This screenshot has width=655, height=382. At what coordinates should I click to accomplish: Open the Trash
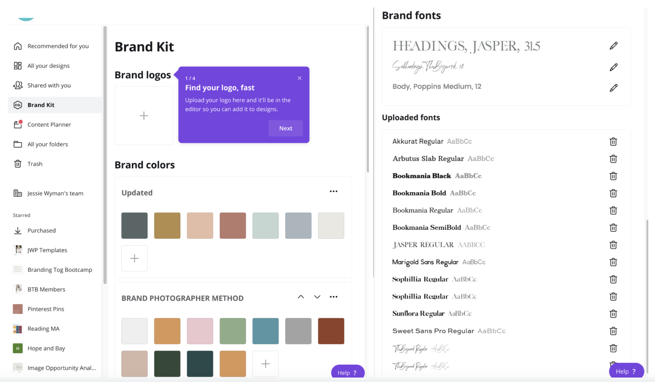coord(54,164)
